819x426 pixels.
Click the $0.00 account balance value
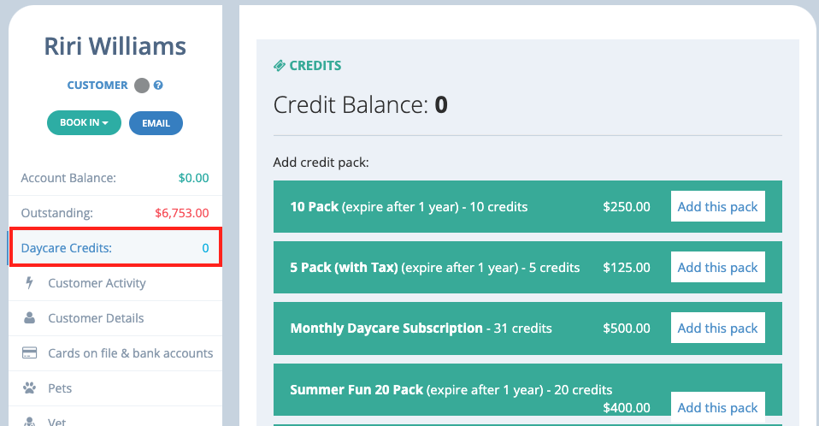click(193, 178)
